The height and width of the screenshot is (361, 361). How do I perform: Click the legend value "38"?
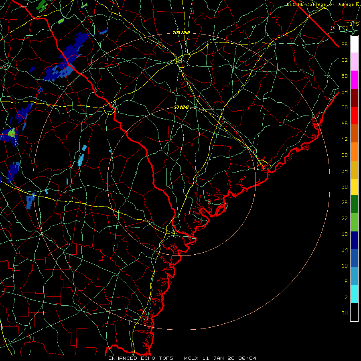tap(345, 155)
